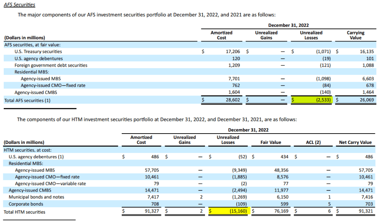Click the Net Carry Value column header
Viewport: 382px width, 223px height.
355,142
